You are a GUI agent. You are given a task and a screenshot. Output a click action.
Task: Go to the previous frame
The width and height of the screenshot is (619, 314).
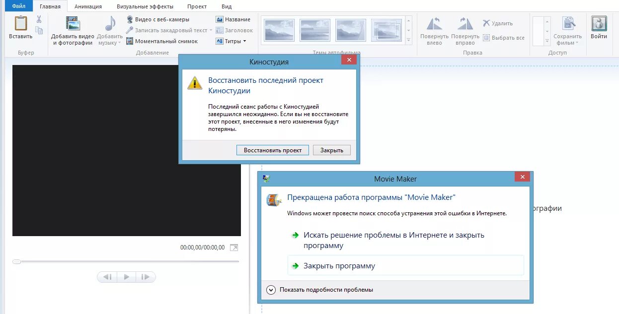click(x=107, y=277)
